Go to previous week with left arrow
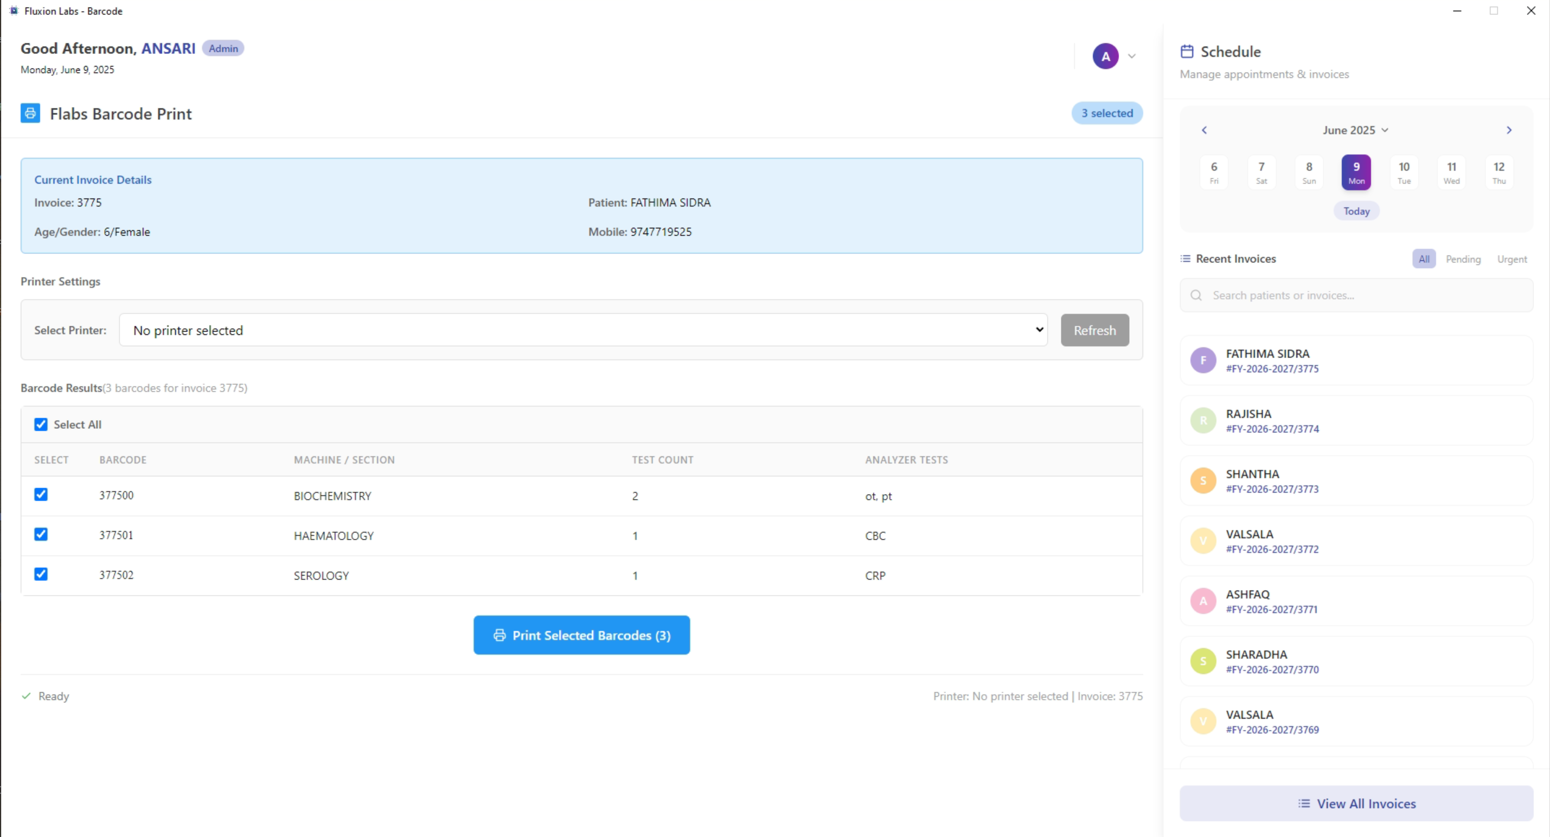This screenshot has width=1550, height=837. click(x=1204, y=130)
